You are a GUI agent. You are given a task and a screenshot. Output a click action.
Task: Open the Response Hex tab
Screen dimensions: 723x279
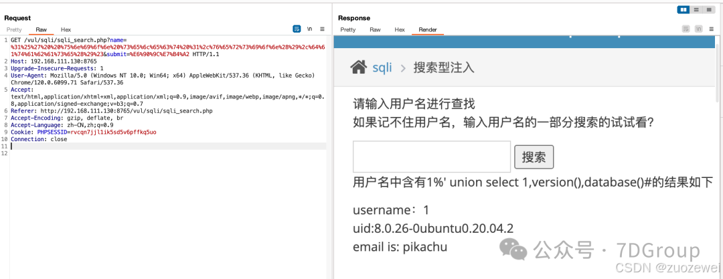(400, 29)
